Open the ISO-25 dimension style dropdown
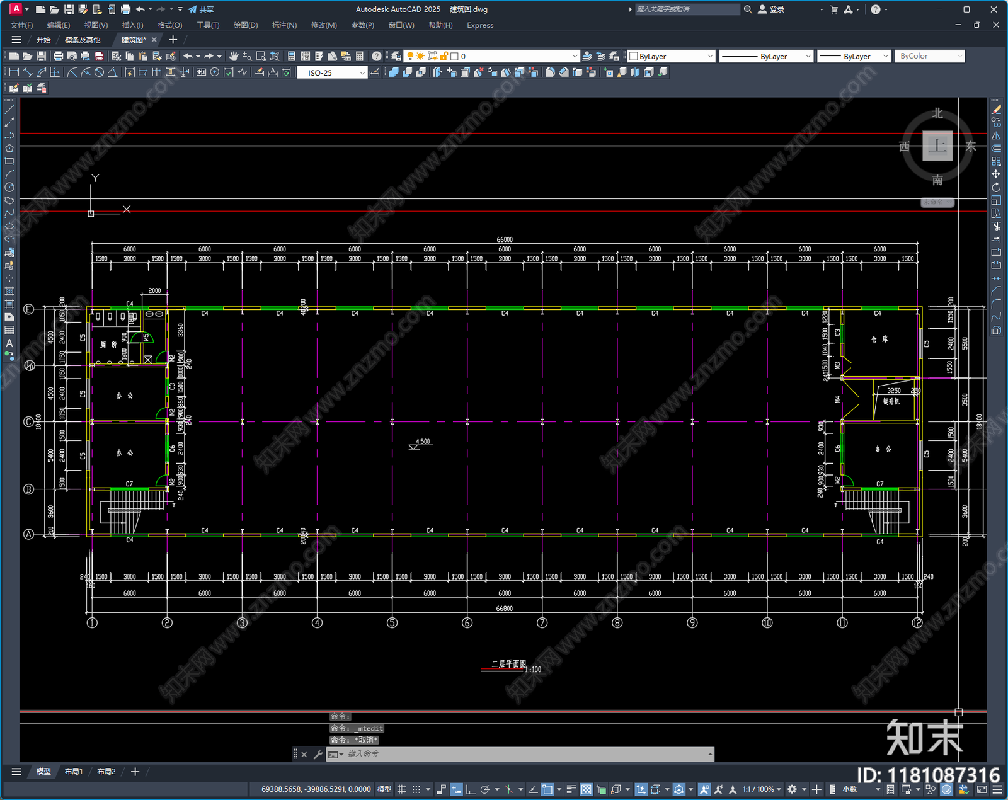Viewport: 1008px width, 800px height. point(332,72)
